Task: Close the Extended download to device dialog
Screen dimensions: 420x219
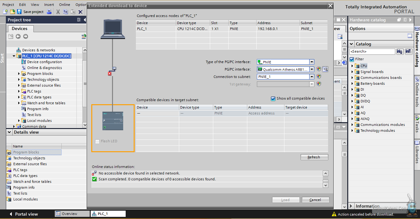Action: [x=330, y=6]
